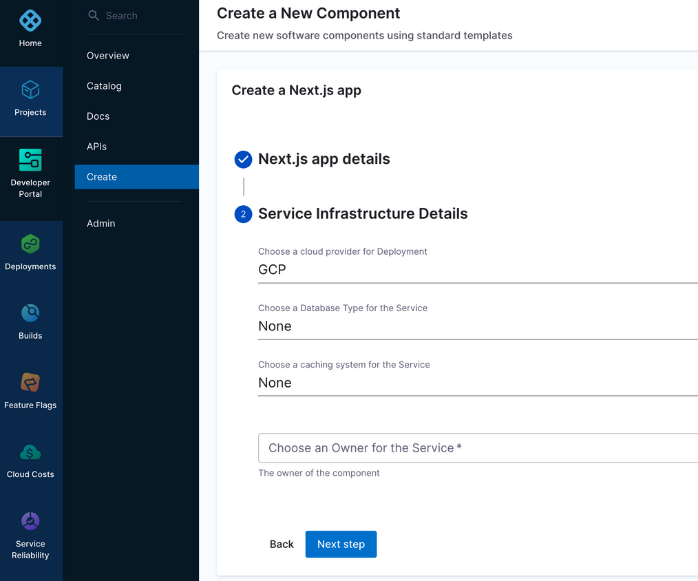
Task: Open the Service Reliability icon
Action: (30, 521)
